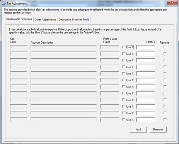The image size is (179, 144).
Task: Open the Deductions From Net Profit tab
Action: (x=74, y=20)
